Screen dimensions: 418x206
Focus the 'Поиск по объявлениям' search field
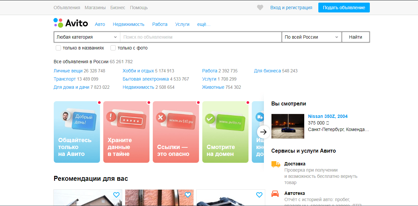pyautogui.click(x=201, y=37)
